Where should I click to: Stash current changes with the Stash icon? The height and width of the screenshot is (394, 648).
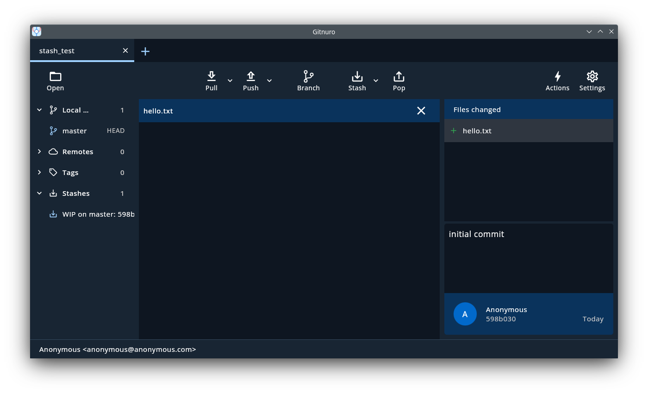click(356, 81)
